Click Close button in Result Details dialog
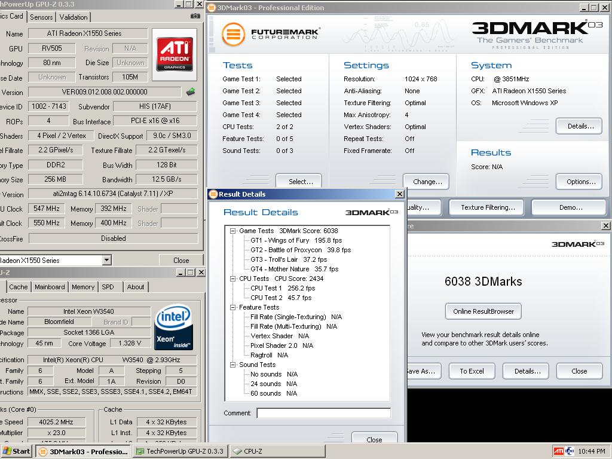This screenshot has height=459, width=612. [374, 438]
